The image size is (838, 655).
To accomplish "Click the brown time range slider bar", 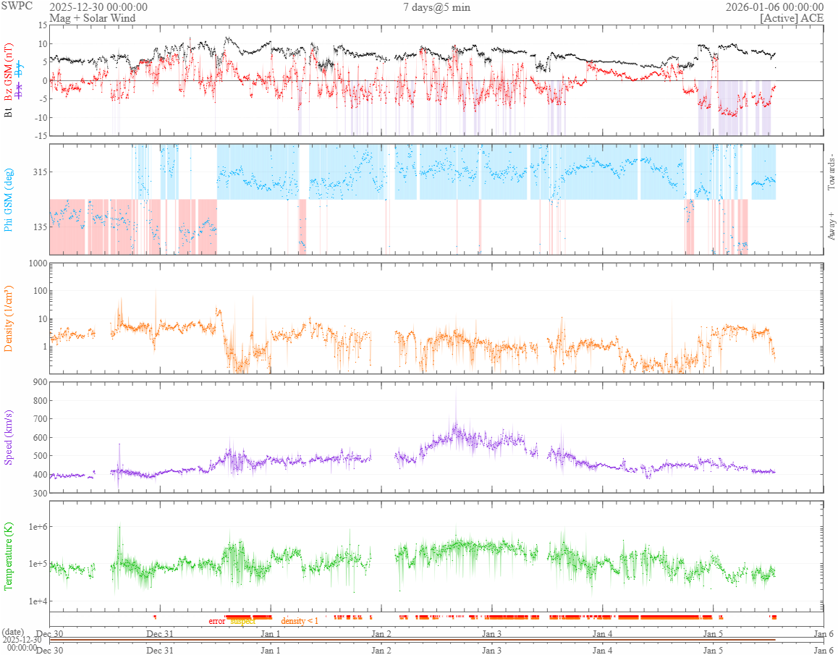I will pos(412,640).
